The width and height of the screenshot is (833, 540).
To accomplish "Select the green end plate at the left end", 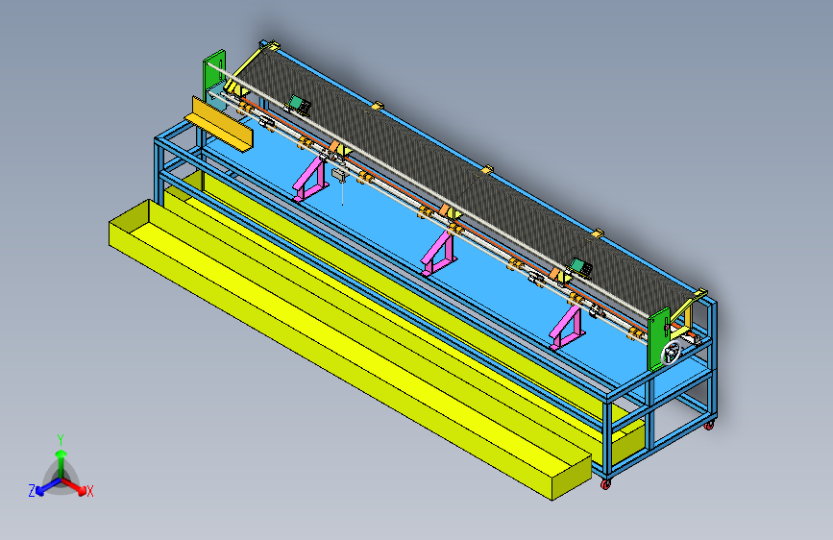I will [x=213, y=73].
